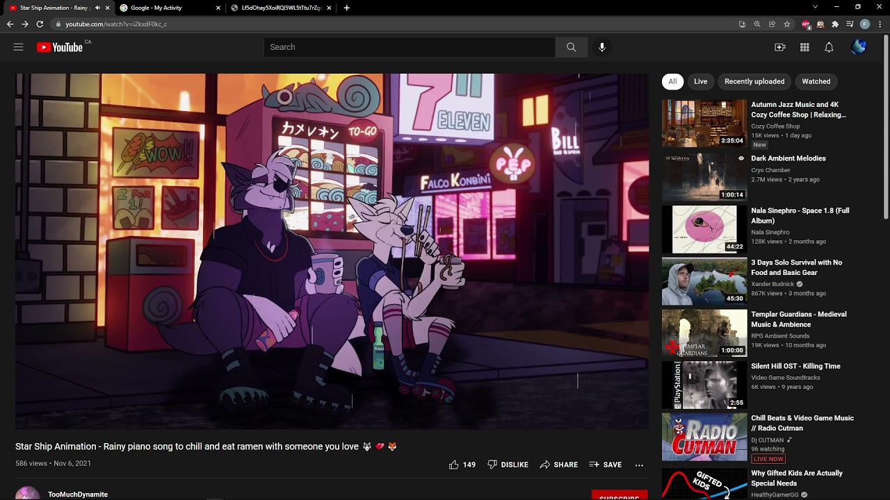Image resolution: width=890 pixels, height=500 pixels.
Task: Open Templar Guardians Medieval Music title
Action: click(x=799, y=319)
